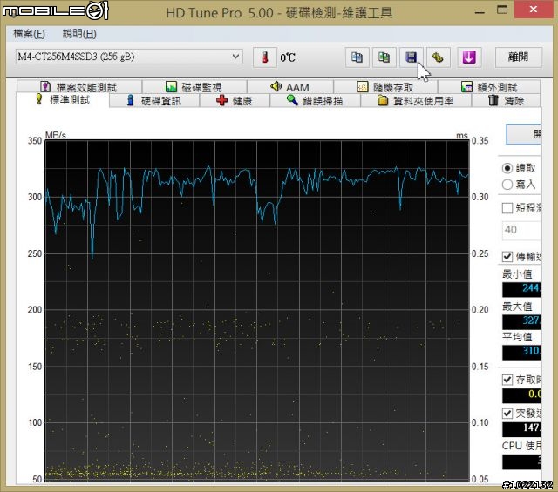Select the 標準測試 tab

coord(63,99)
